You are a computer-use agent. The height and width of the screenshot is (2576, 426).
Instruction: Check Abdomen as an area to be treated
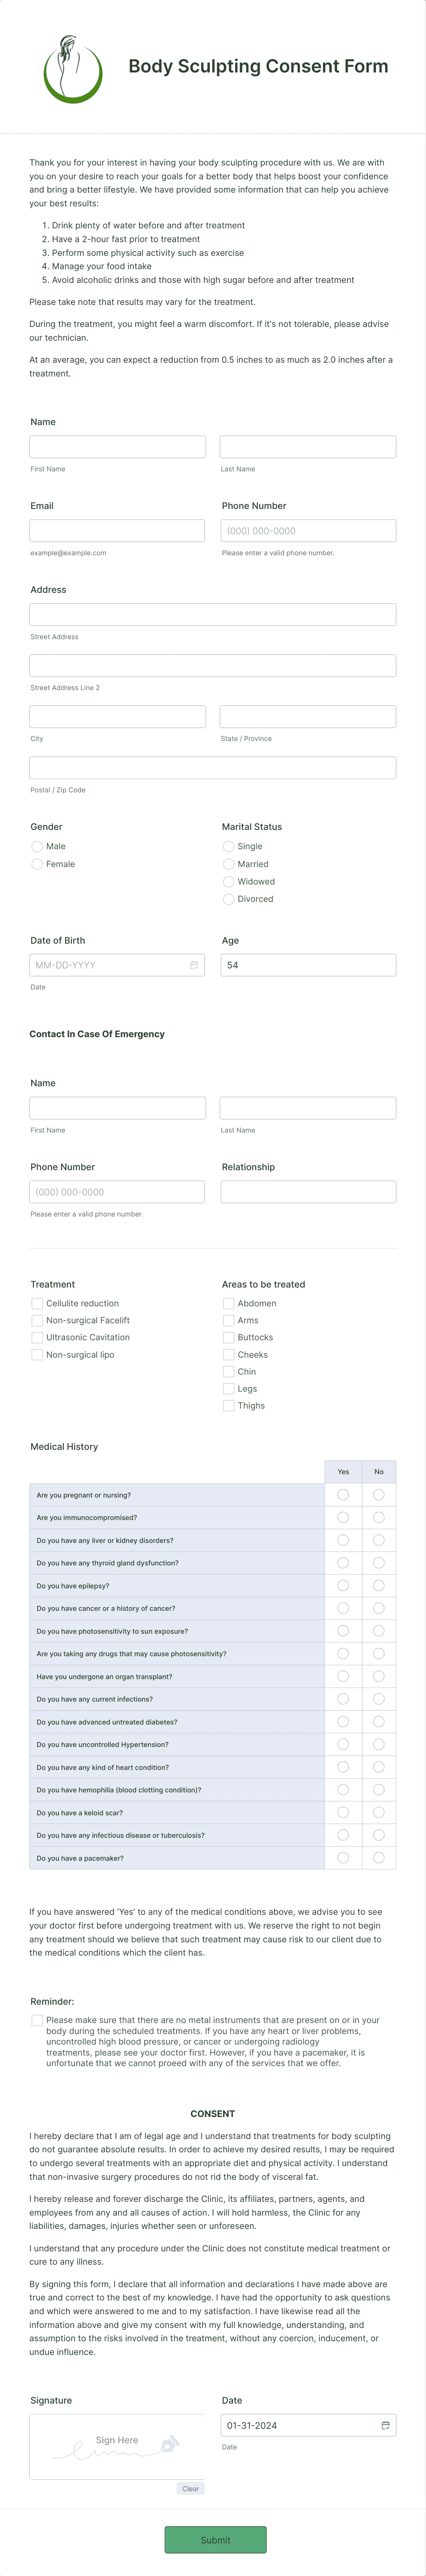point(228,1303)
